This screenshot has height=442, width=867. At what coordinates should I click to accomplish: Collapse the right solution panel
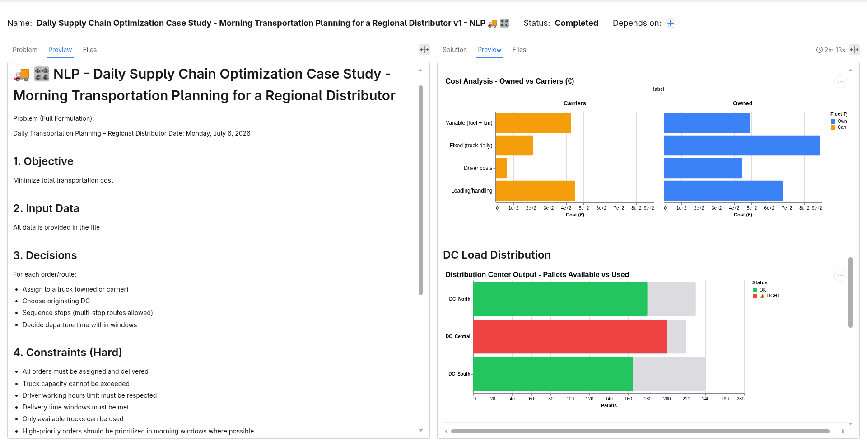(854, 50)
